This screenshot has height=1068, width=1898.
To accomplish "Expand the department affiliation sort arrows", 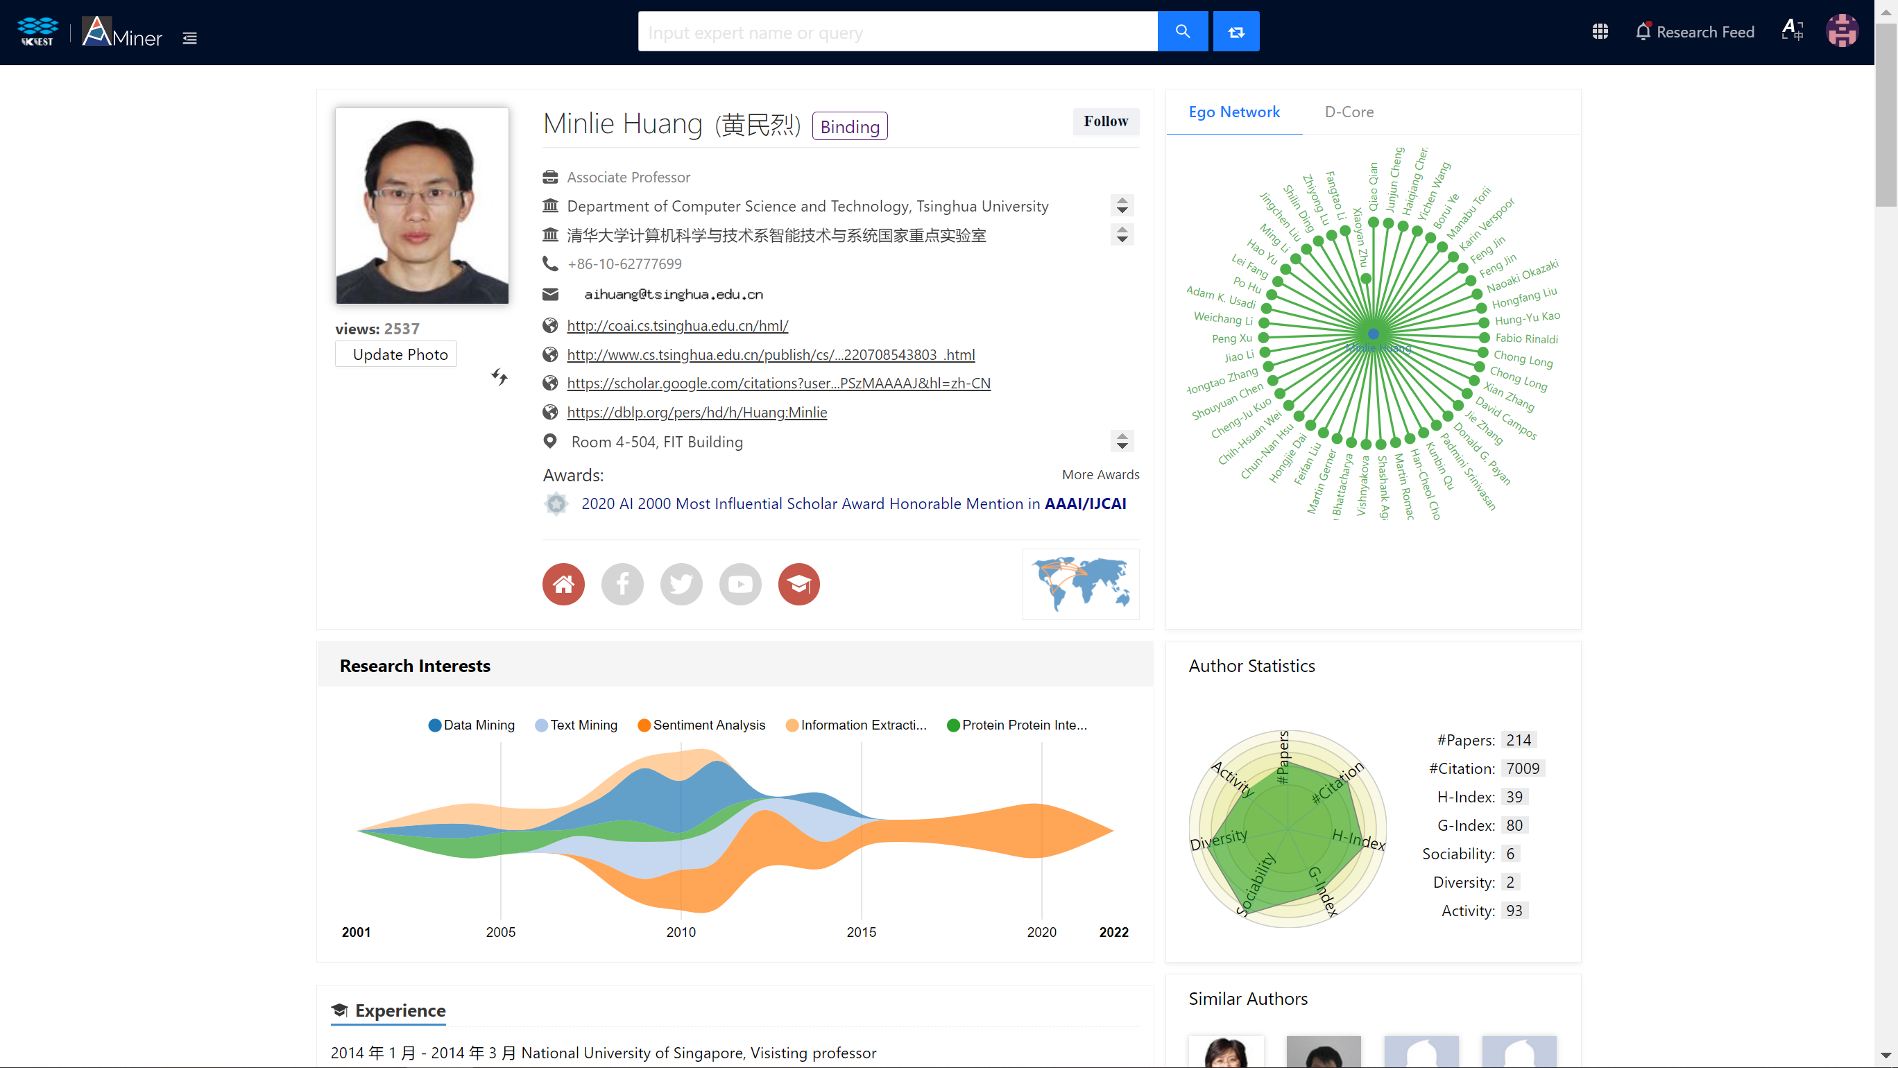I will click(1122, 205).
